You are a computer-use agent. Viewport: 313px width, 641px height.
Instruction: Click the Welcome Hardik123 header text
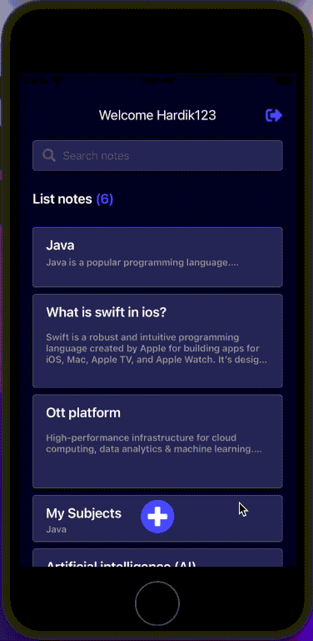coord(157,115)
